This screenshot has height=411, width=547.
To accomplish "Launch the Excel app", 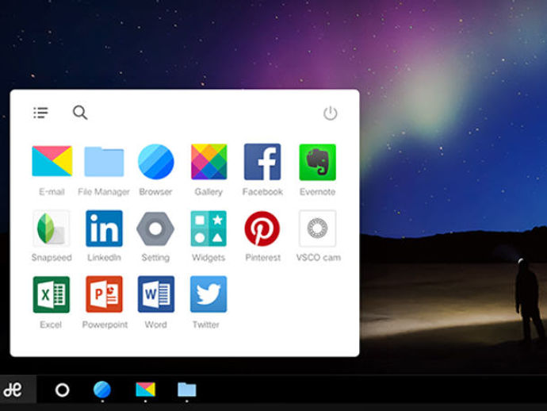I will coord(52,294).
